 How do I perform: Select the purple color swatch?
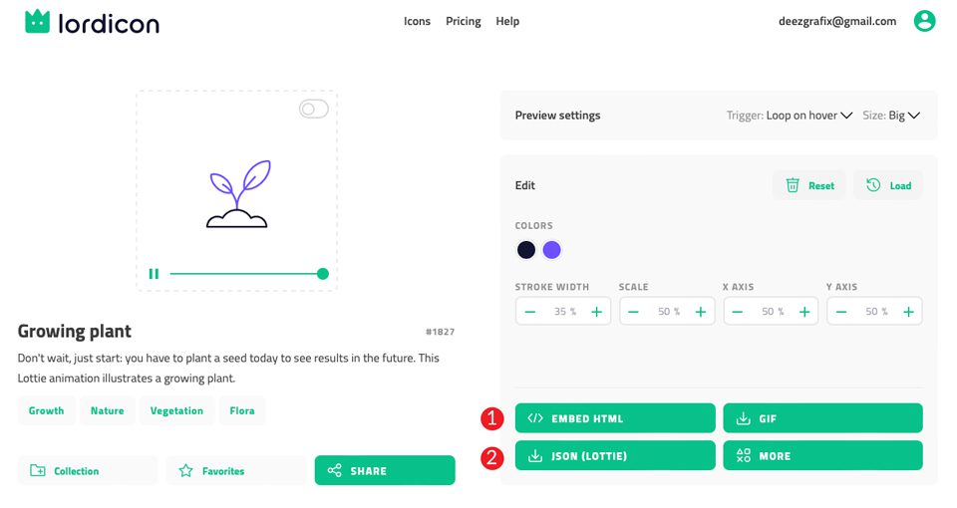coord(551,250)
